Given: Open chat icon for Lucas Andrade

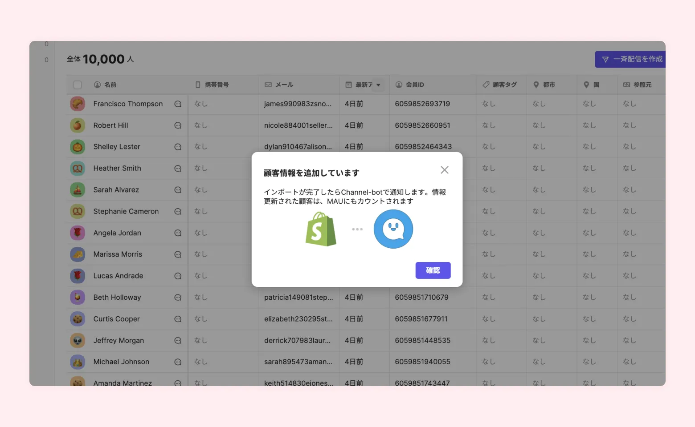Looking at the screenshot, I should (x=178, y=276).
